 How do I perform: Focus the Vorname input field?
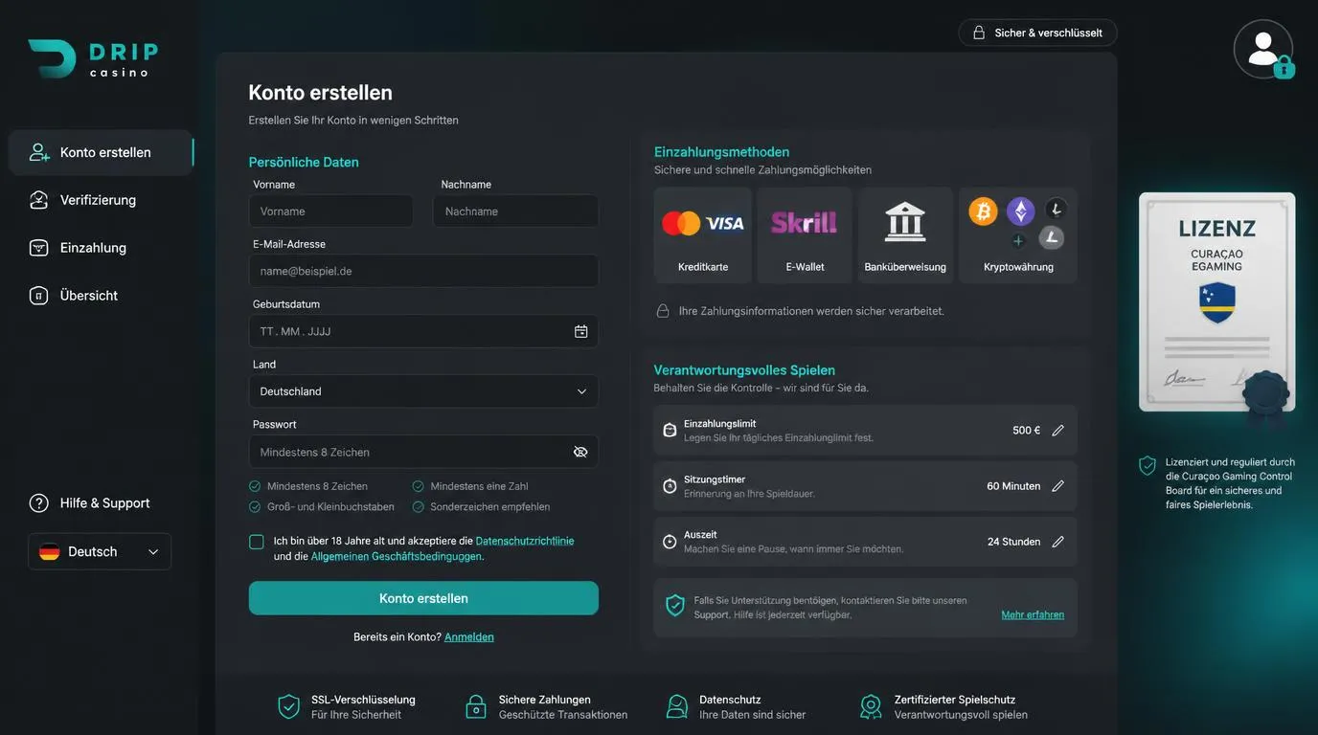331,212
